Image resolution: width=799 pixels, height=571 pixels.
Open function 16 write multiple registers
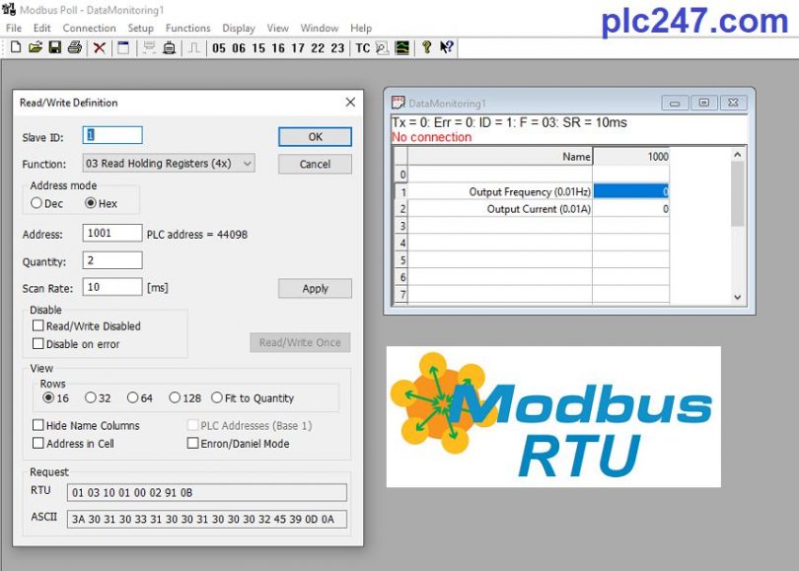click(278, 48)
